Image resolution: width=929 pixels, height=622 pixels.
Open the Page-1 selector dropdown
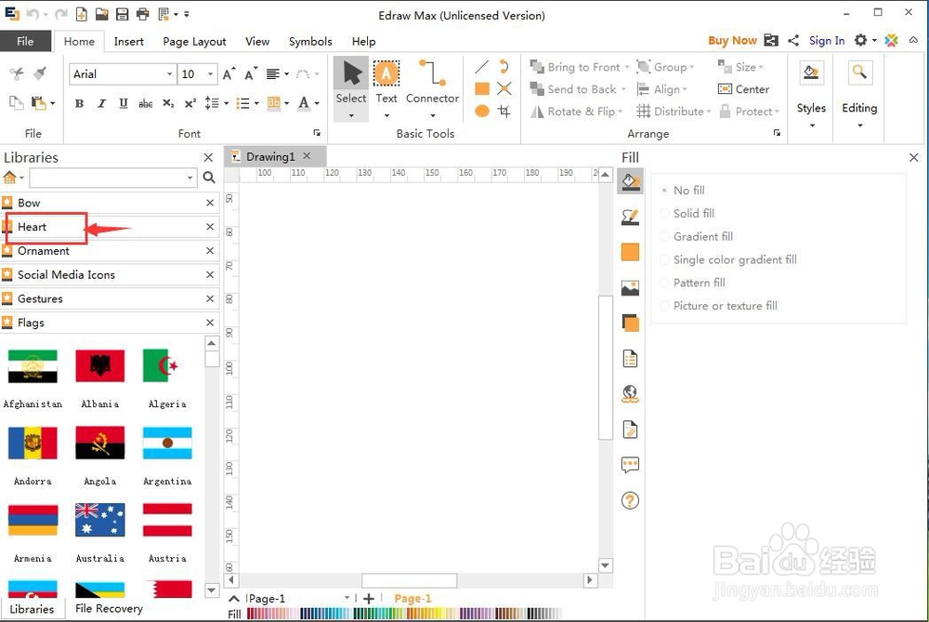click(347, 598)
